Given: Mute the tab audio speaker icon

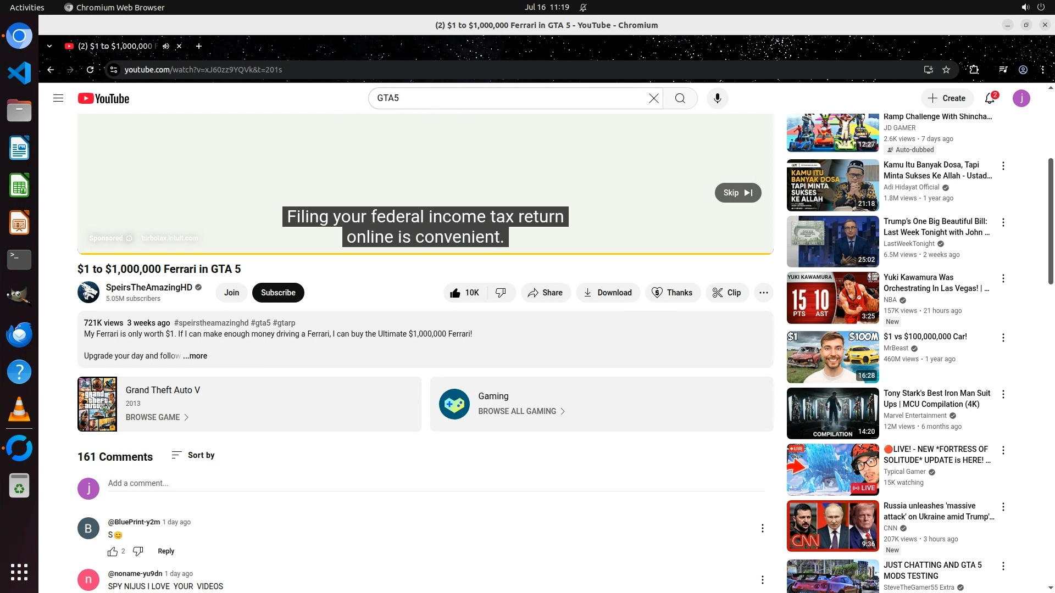Looking at the screenshot, I should tap(166, 46).
